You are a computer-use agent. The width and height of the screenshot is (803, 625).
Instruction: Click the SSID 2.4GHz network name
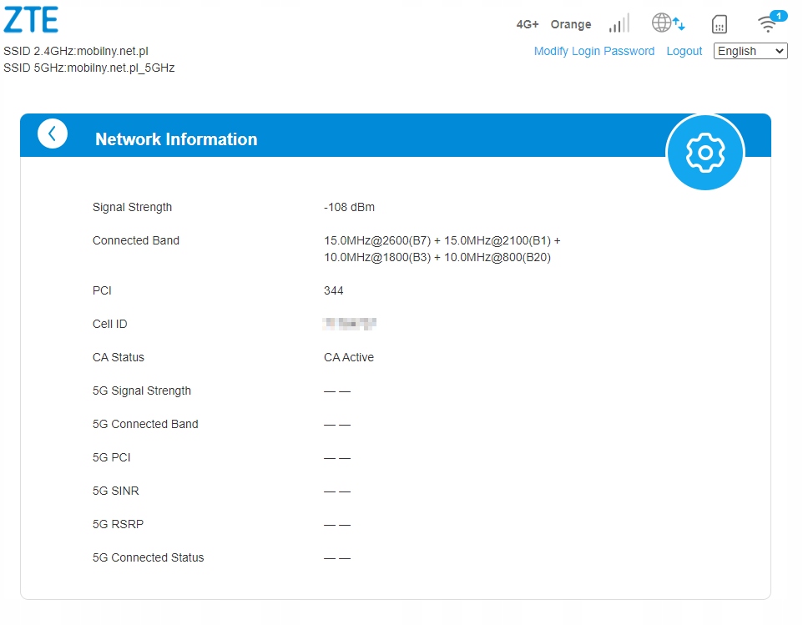click(76, 51)
